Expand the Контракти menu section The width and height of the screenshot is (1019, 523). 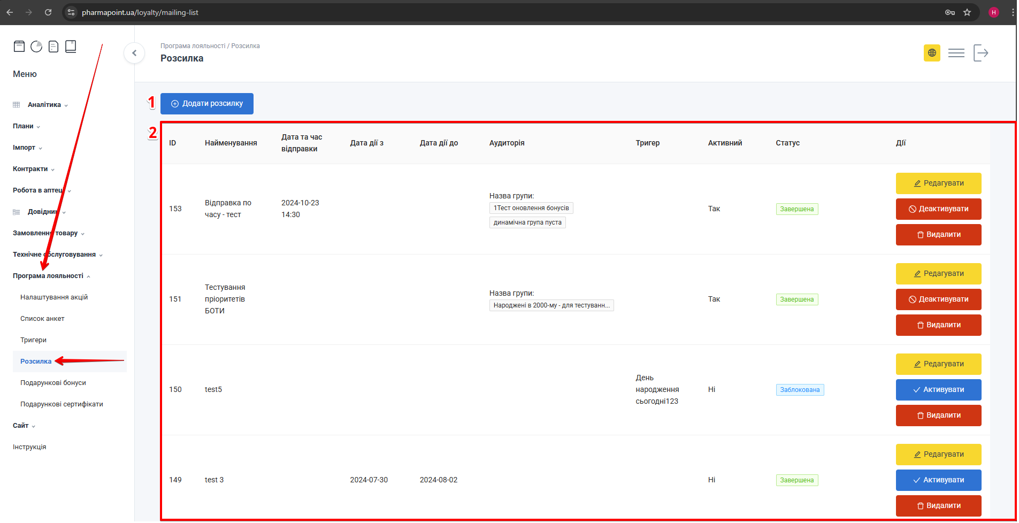coord(30,169)
